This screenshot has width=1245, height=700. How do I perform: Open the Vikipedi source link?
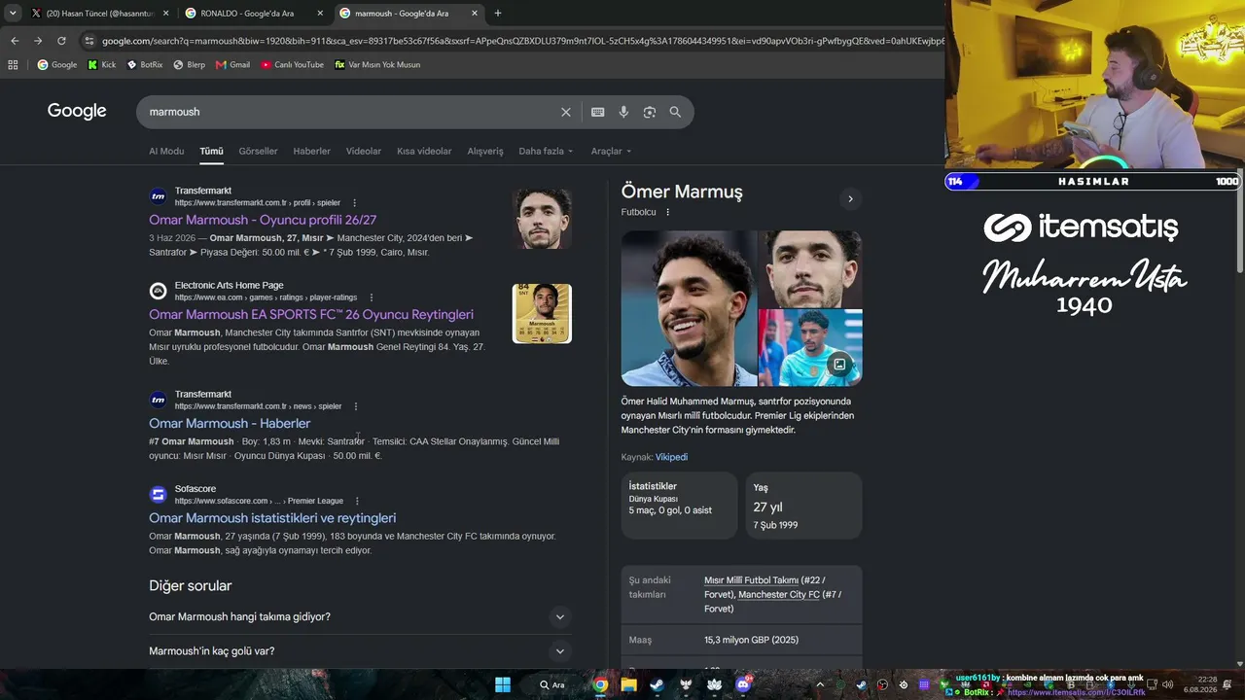pos(671,457)
